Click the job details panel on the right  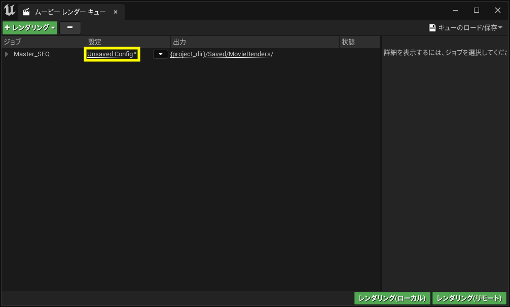pos(446,152)
